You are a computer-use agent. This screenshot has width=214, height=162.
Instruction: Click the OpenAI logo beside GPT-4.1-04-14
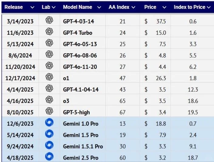point(49,88)
